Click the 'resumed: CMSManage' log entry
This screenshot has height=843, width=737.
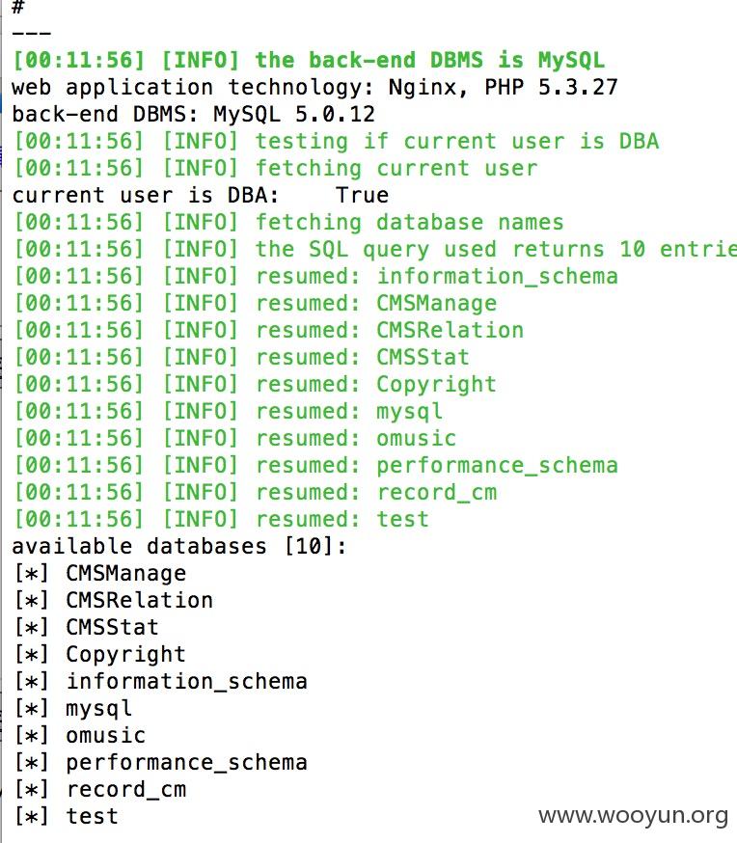coord(255,303)
